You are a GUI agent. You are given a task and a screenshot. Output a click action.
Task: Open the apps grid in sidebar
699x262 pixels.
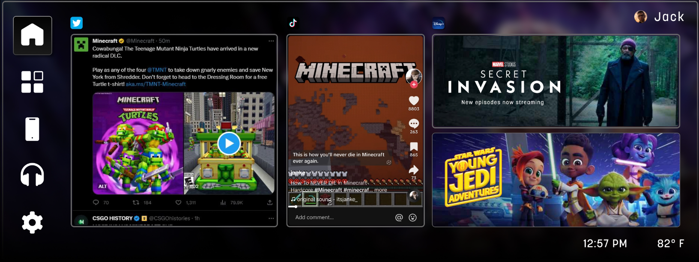[x=33, y=82]
